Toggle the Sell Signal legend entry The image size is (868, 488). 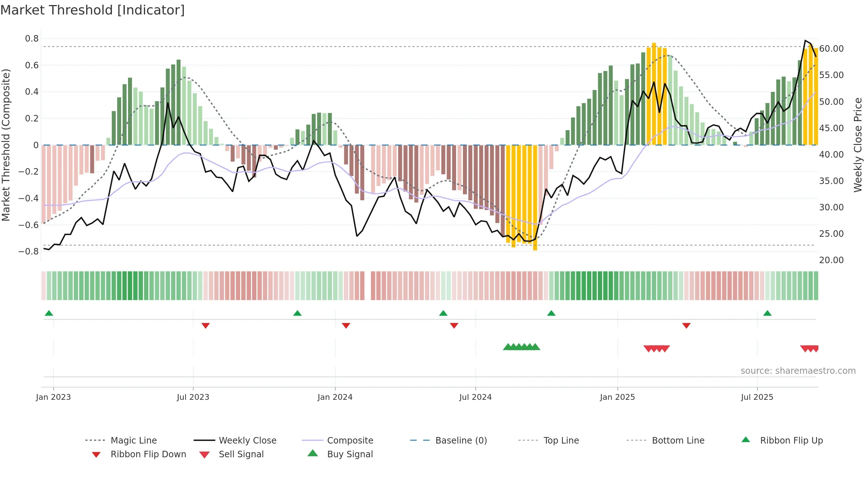coord(231,454)
